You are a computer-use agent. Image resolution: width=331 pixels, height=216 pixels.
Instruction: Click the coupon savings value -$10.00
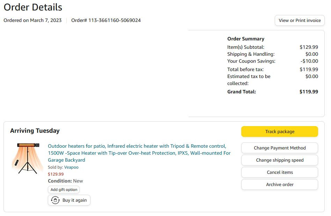tap(309, 61)
